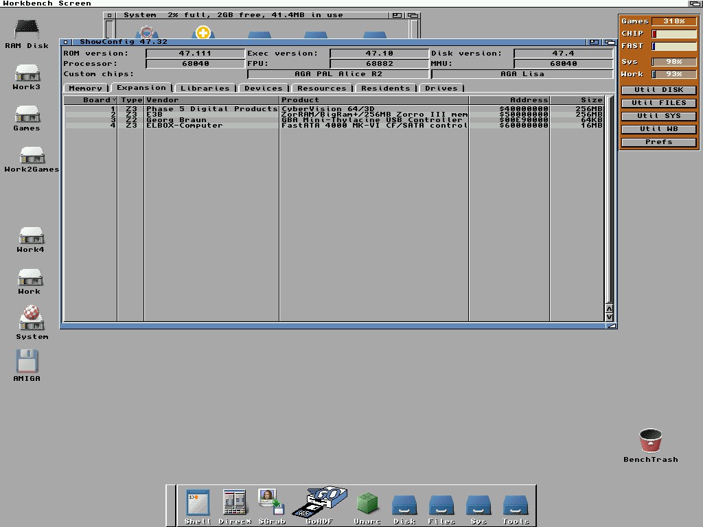Click address "$50000000" in the list
Image resolution: width=703 pixels, height=527 pixels.
point(524,115)
